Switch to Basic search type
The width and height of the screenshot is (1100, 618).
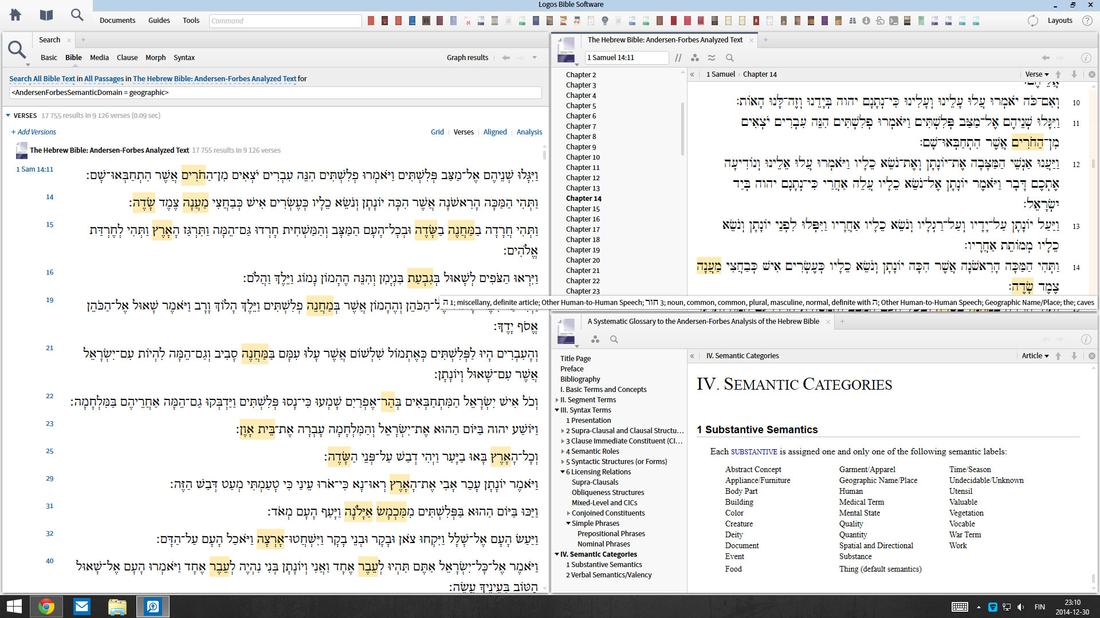[x=49, y=58]
